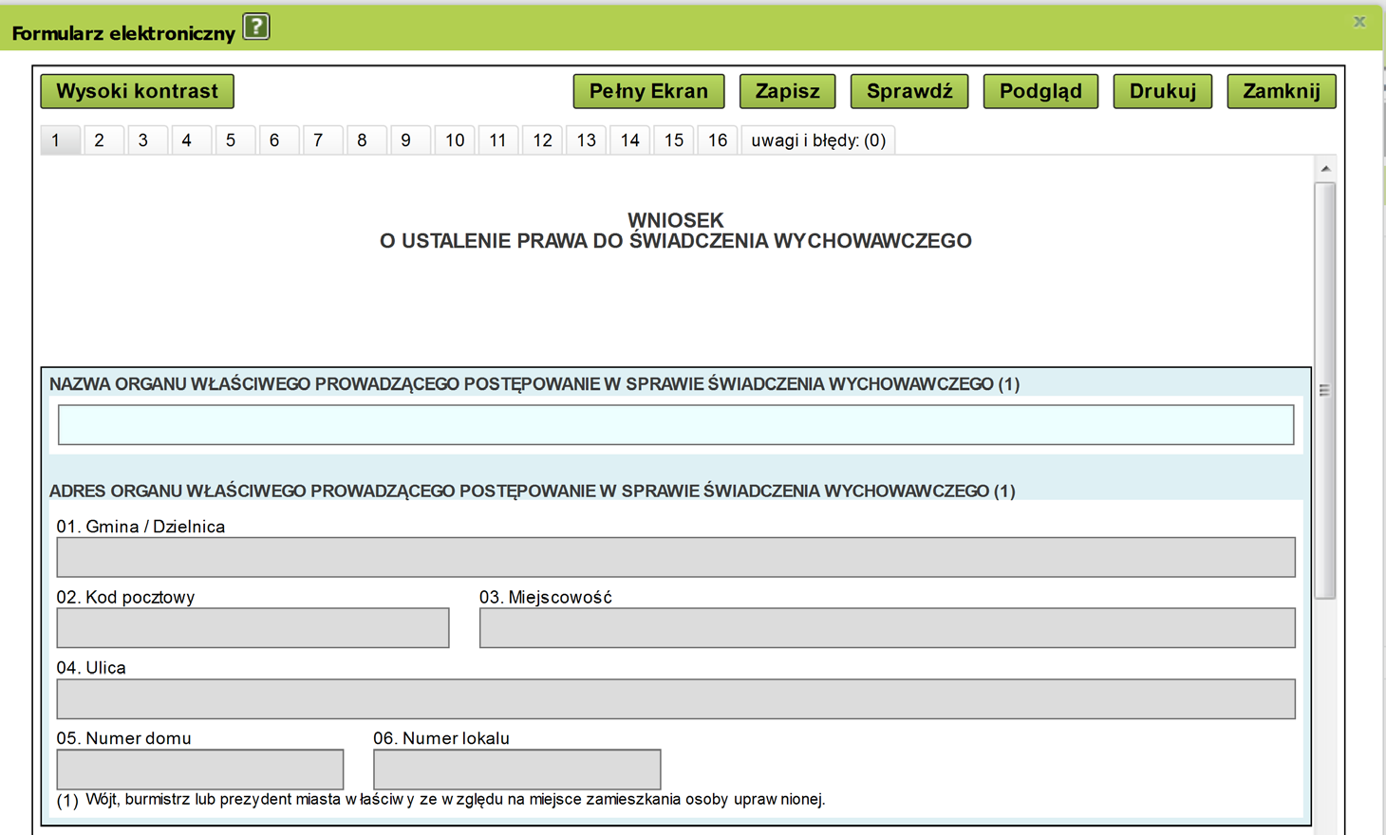The height and width of the screenshot is (835, 1386).
Task: Switch to page tab 8
Action: (365, 140)
